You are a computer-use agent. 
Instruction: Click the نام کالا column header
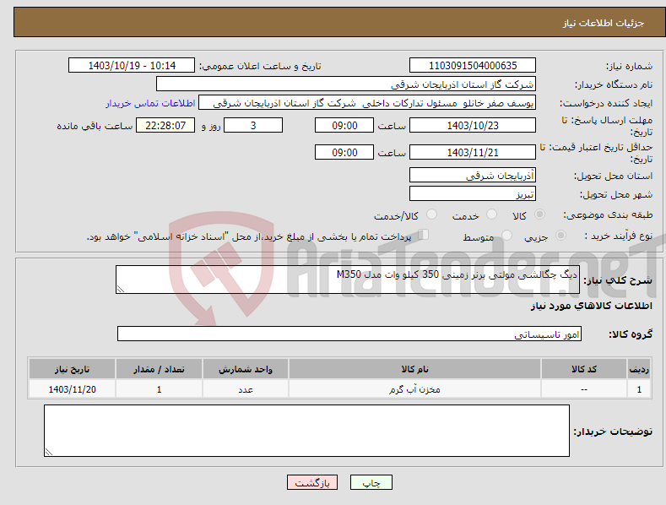(x=414, y=369)
